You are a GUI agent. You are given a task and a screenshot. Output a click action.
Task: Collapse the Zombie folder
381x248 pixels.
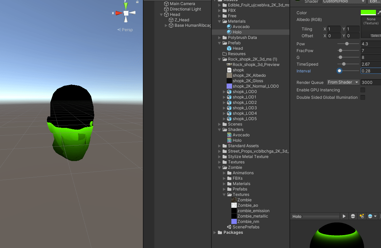point(220,167)
